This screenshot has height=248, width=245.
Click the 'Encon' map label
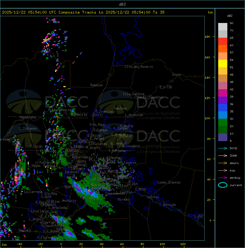[177, 75]
